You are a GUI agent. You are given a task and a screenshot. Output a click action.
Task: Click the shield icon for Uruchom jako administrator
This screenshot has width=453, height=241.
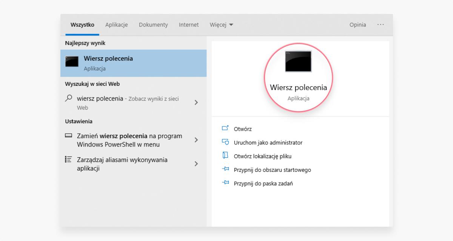pos(225,142)
